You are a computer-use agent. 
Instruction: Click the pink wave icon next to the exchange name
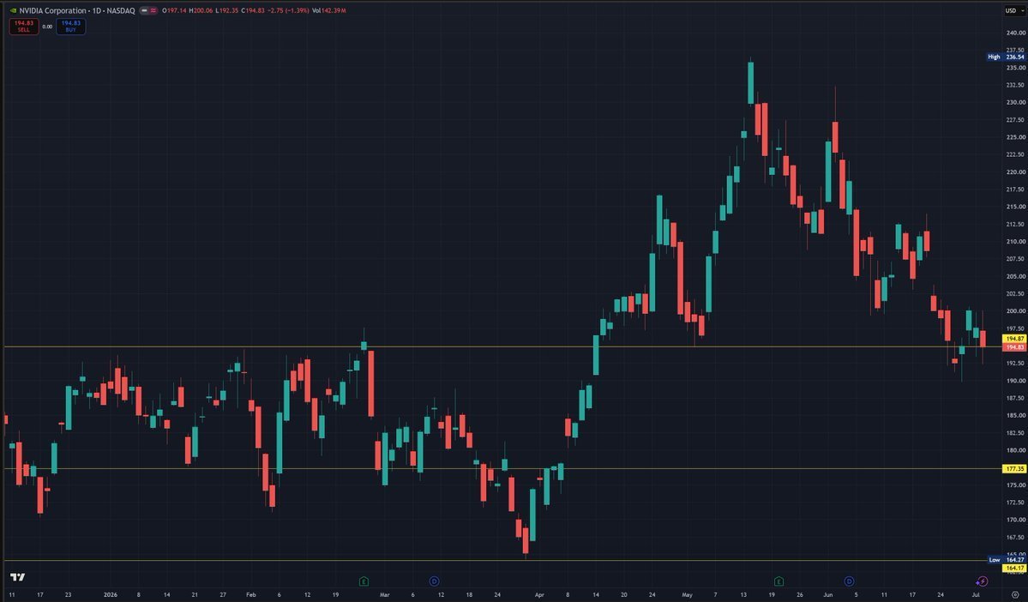[153, 10]
